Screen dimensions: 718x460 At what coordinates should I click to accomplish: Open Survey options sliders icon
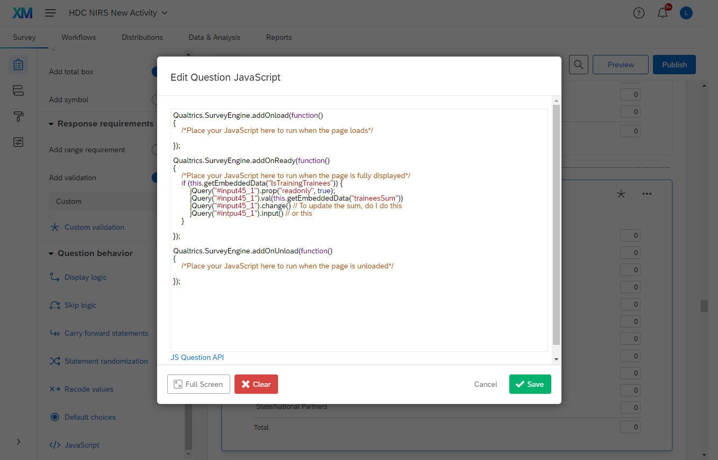[x=18, y=142]
